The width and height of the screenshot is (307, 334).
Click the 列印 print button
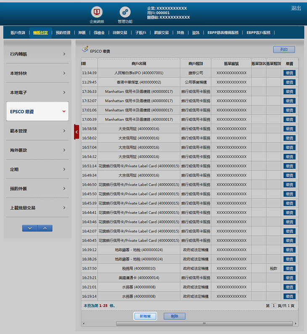(284, 50)
